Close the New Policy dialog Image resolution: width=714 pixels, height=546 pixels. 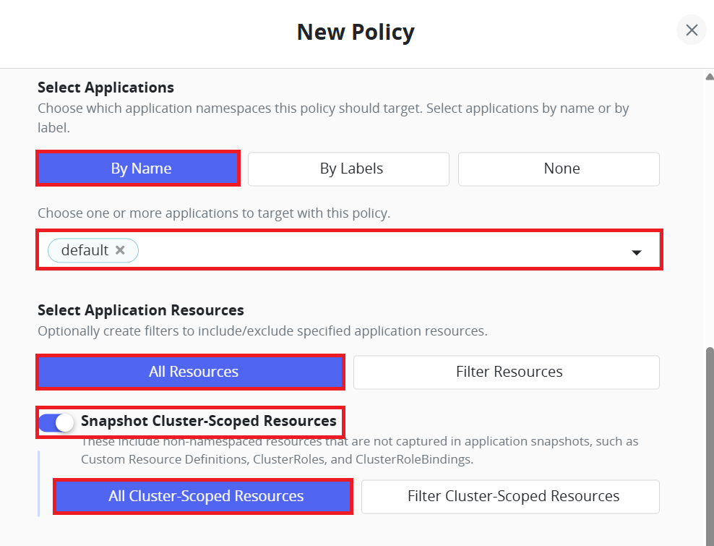[x=691, y=30]
